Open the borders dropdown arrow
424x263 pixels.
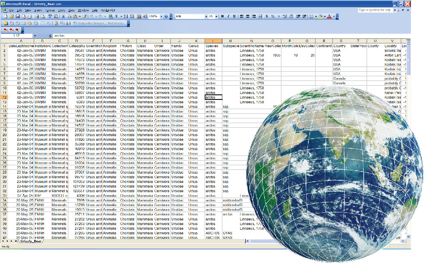(x=316, y=16)
